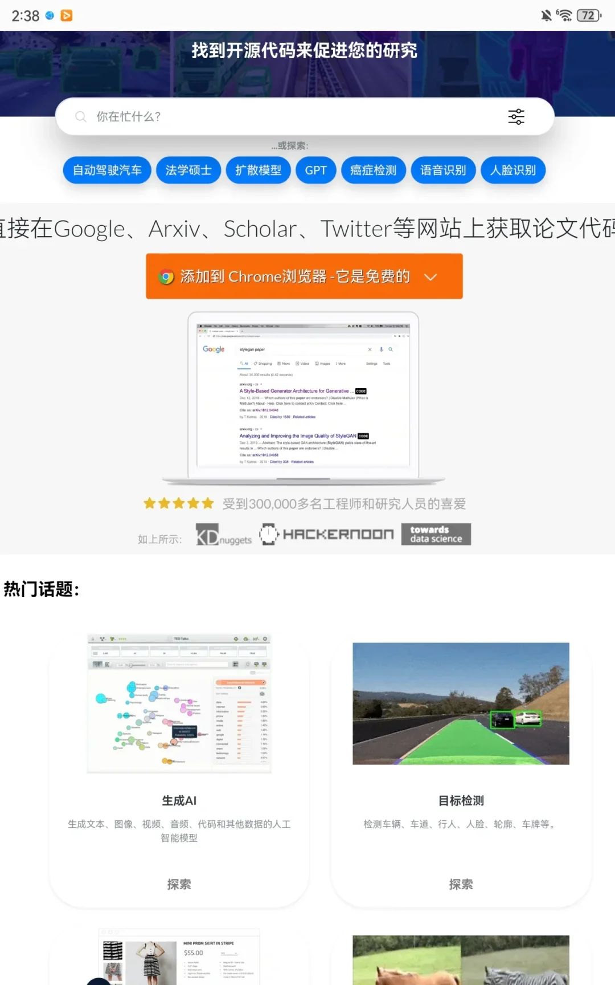The width and height of the screenshot is (615, 985).
Task: Open the striped skirt product thumbnail
Action: click(x=179, y=956)
